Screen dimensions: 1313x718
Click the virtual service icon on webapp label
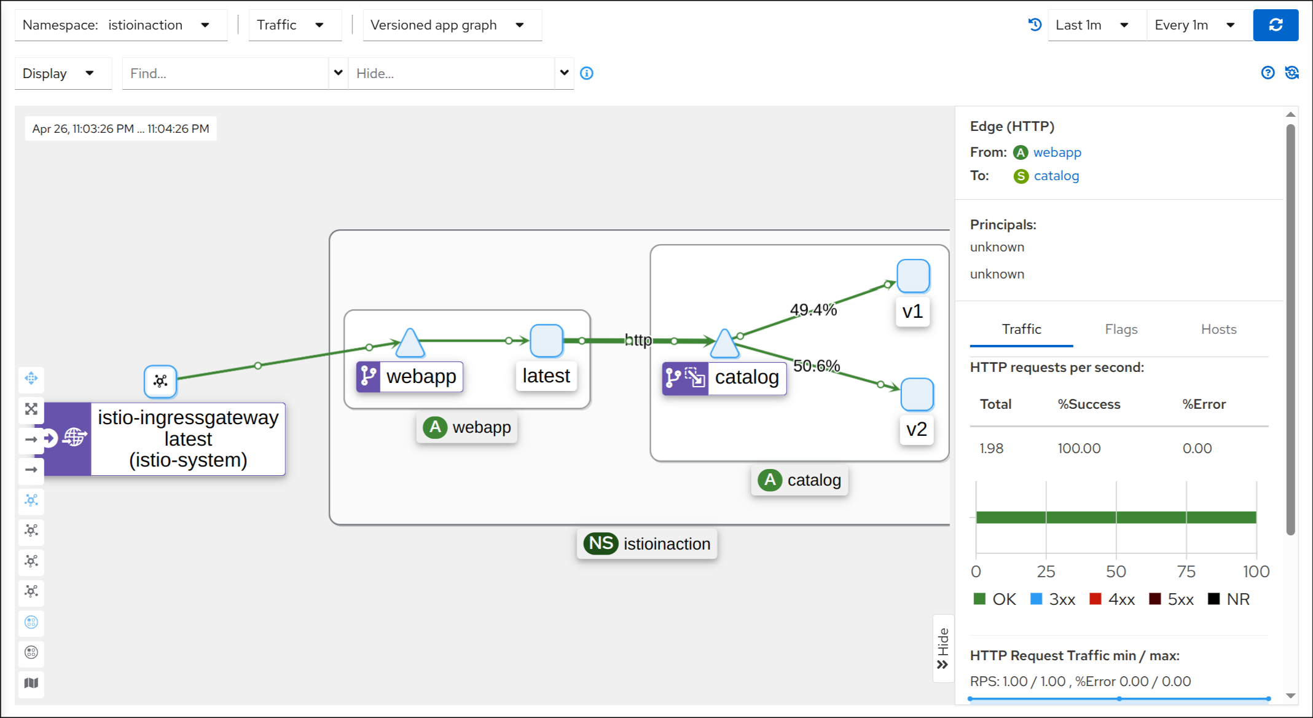[368, 376]
